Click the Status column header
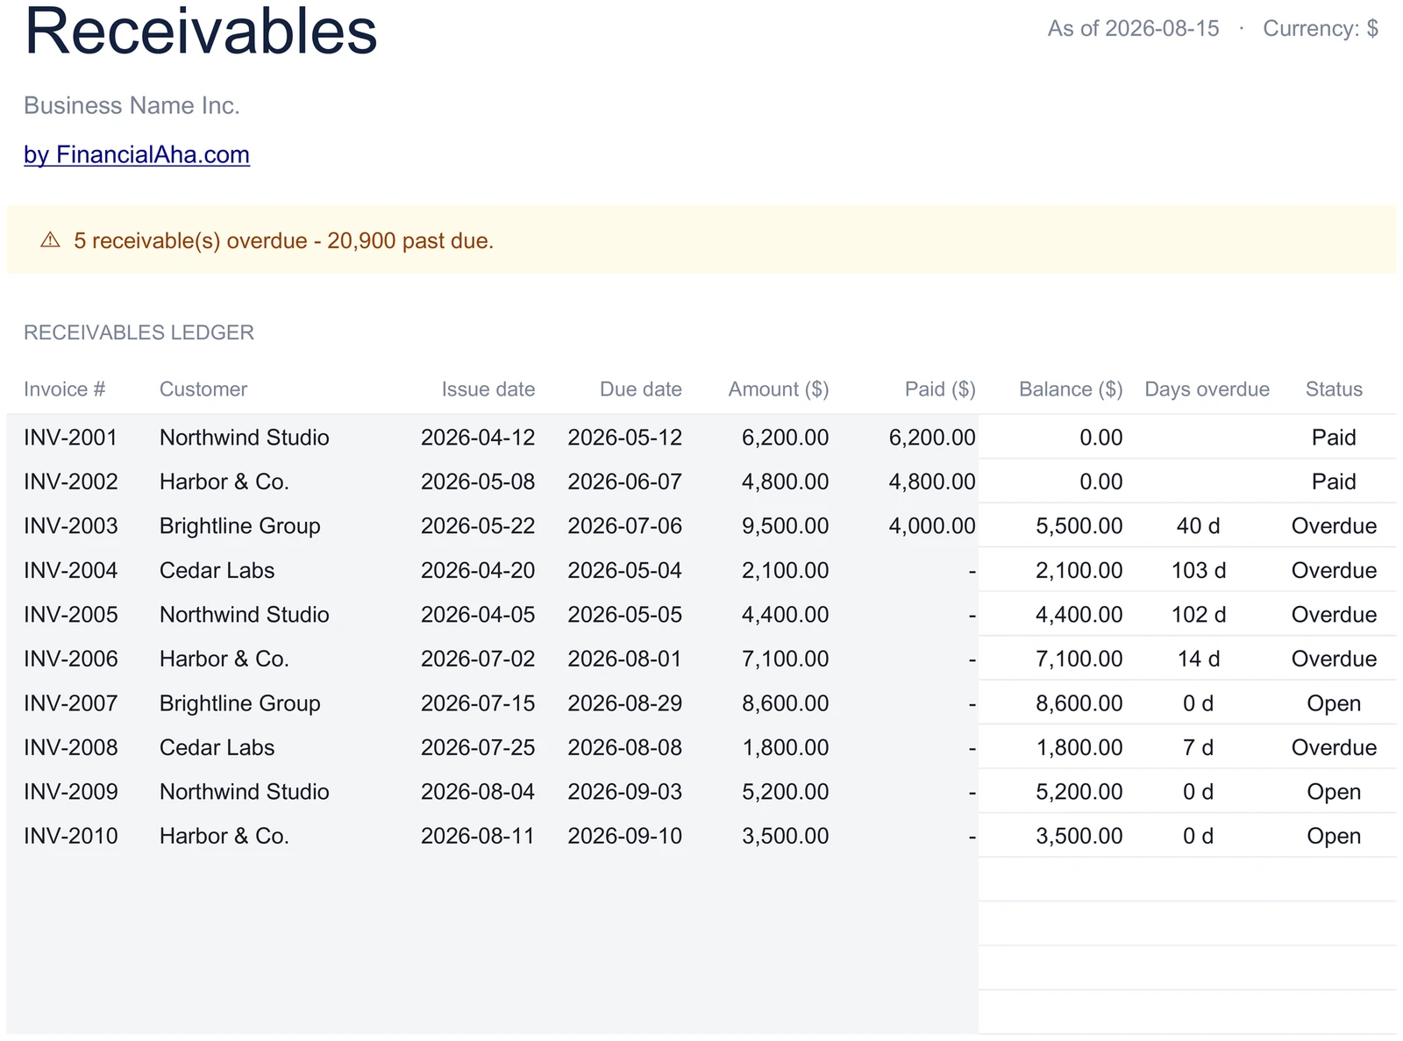The width and height of the screenshot is (1403, 1041). [1334, 389]
